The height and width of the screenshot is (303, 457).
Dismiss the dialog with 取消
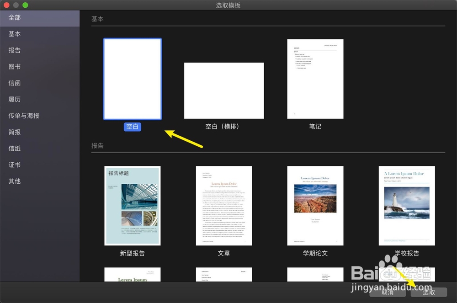[x=387, y=292]
